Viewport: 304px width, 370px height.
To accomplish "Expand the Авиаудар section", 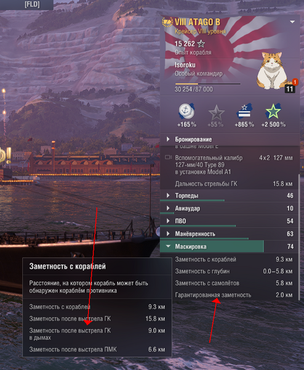I will pos(230,208).
